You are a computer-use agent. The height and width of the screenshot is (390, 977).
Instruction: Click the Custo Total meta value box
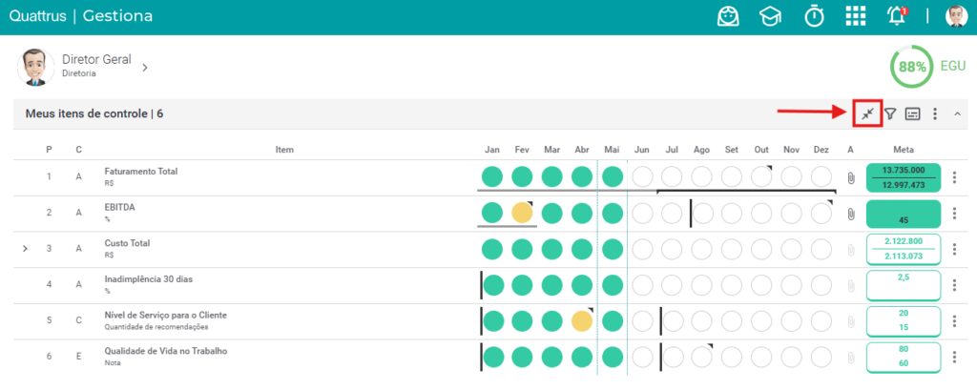click(x=904, y=249)
